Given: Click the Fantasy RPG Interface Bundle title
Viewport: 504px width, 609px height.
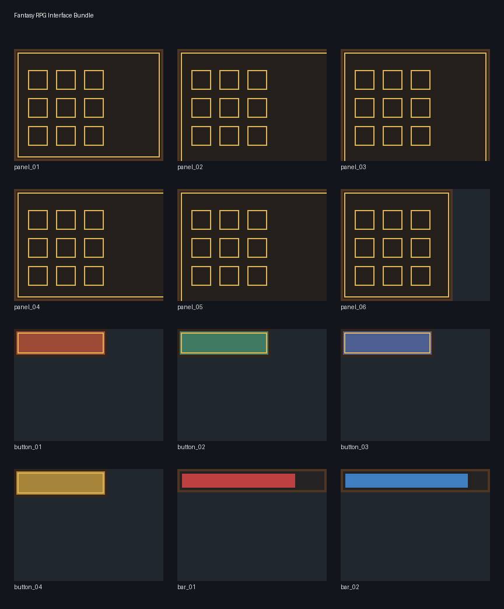Looking at the screenshot, I should click(54, 15).
